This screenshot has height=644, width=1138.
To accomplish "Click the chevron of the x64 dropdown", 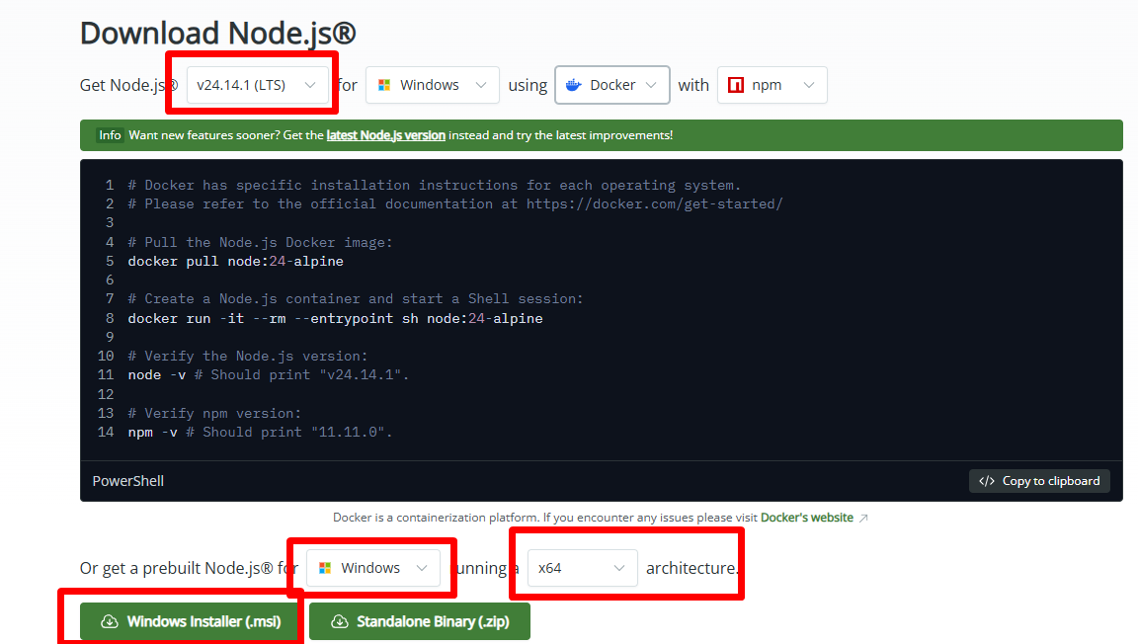I will coord(619,568).
